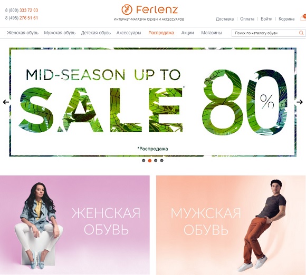Advance to next banner slide arrow
306x275 pixels.
(300, 102)
